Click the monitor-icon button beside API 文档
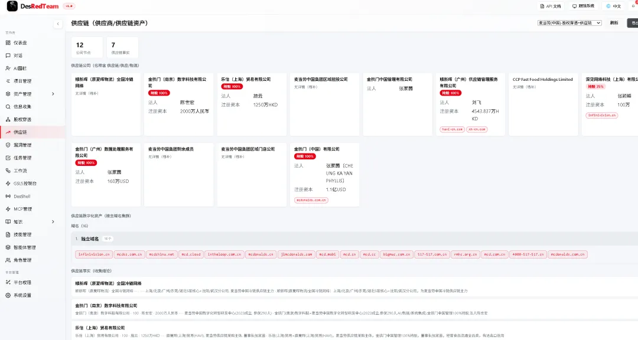This screenshot has height=340, width=638. (583, 6)
